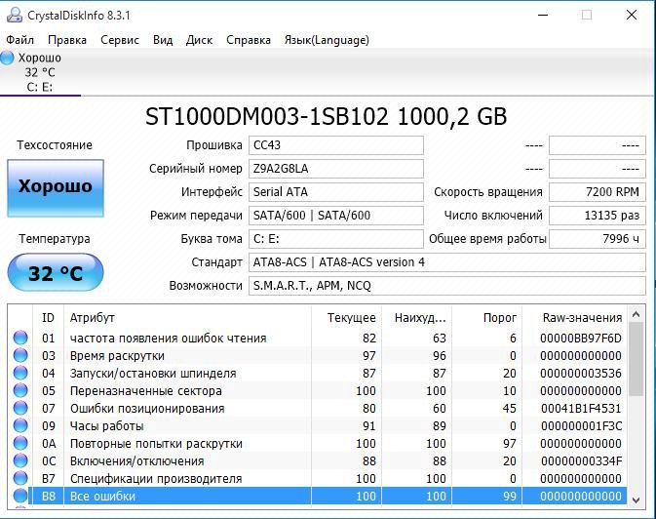The height and width of the screenshot is (519, 656).
Task: Click status orb for attribute B7 row
Action: (x=20, y=479)
